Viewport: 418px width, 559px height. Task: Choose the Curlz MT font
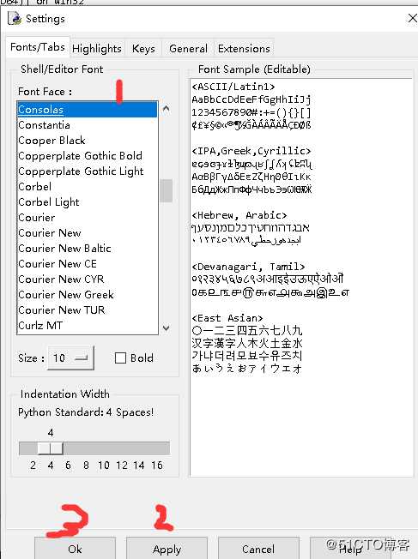tap(87, 325)
